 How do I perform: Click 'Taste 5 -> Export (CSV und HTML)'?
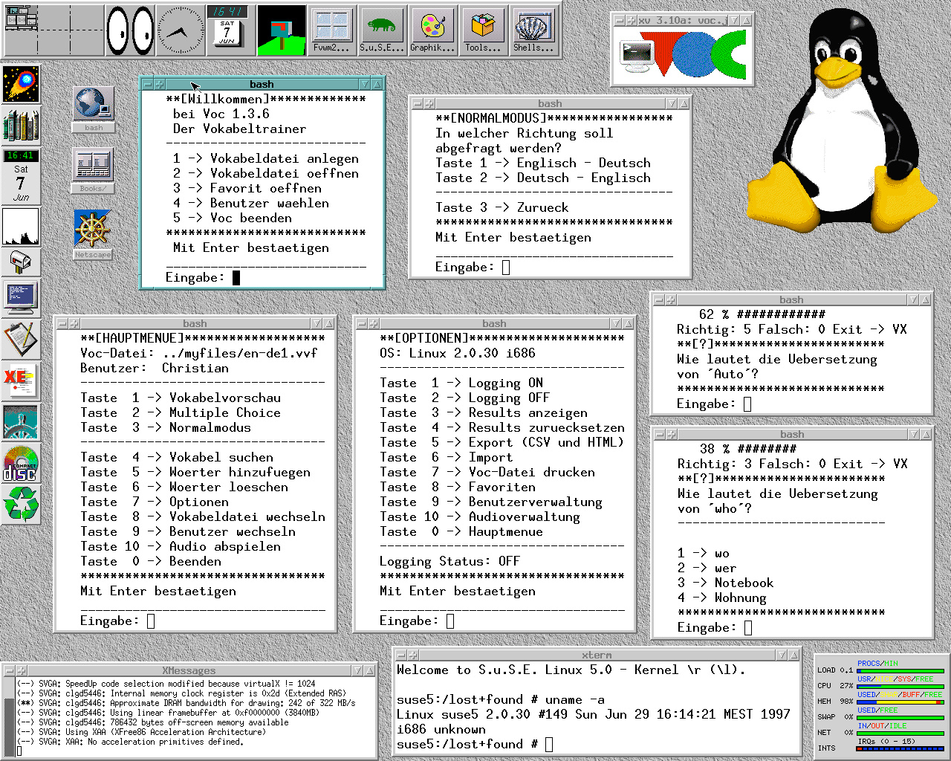(x=502, y=442)
